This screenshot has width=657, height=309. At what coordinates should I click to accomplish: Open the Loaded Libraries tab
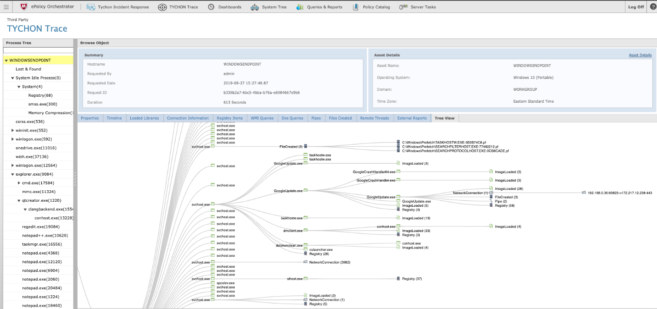[x=145, y=118]
